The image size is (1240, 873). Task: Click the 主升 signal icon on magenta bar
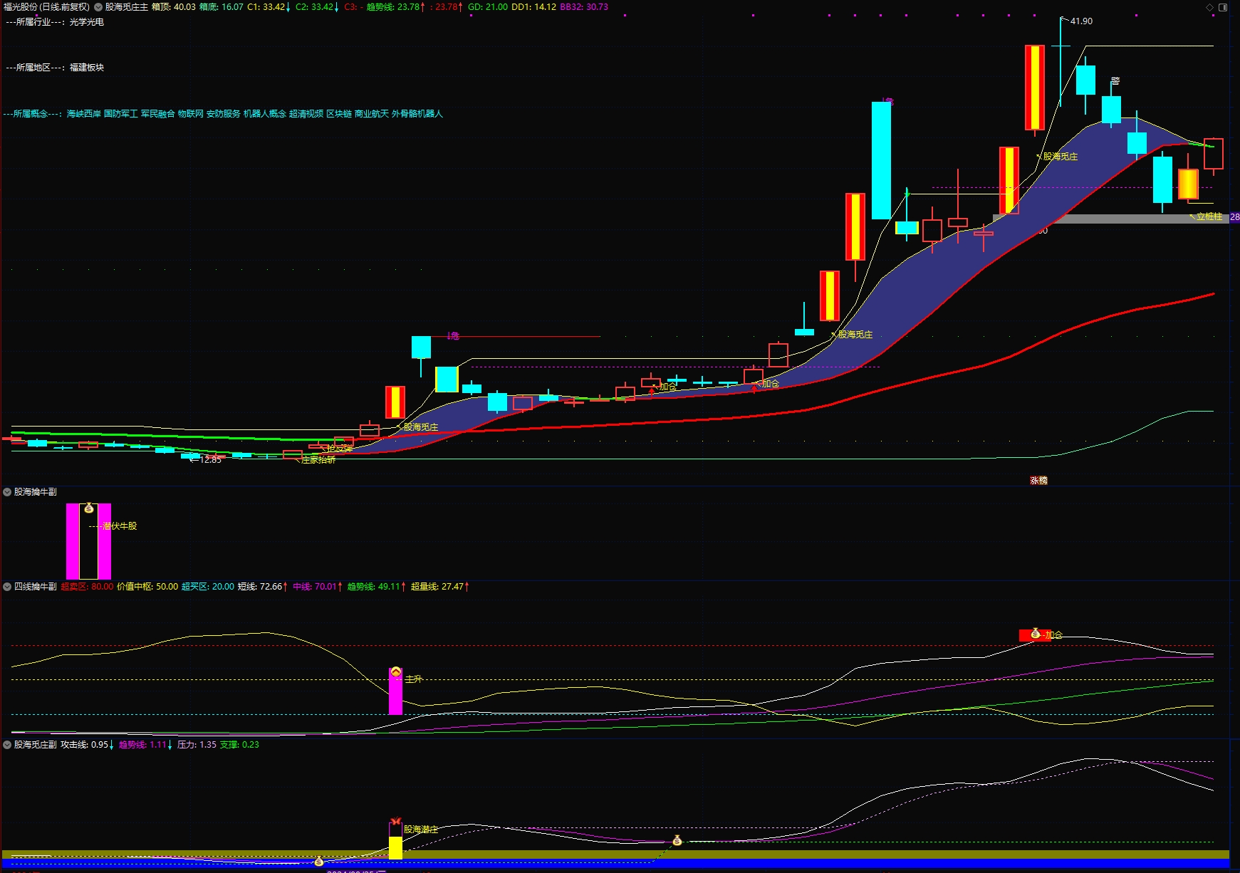click(x=396, y=671)
